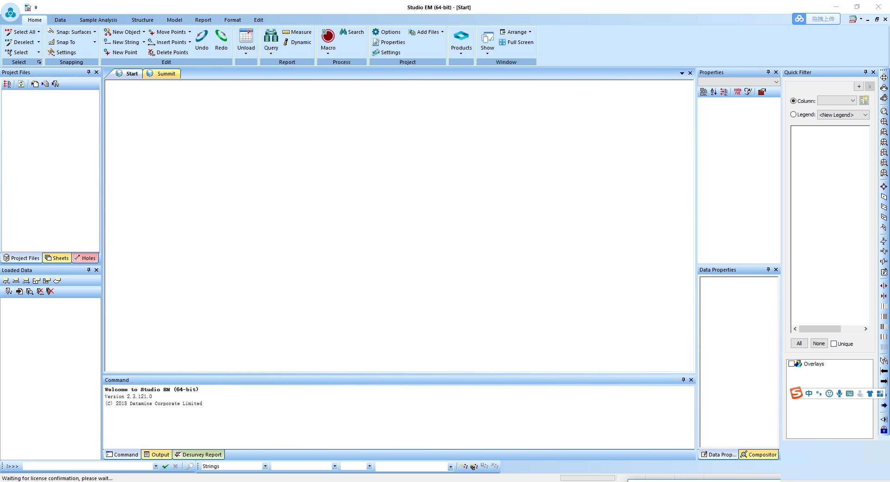Image resolution: width=890 pixels, height=482 pixels.
Task: Open the Products button
Action: 461,41
